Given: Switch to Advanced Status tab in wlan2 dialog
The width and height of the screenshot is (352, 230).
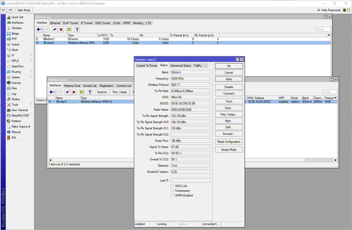Looking at the screenshot, I should click(x=181, y=66).
